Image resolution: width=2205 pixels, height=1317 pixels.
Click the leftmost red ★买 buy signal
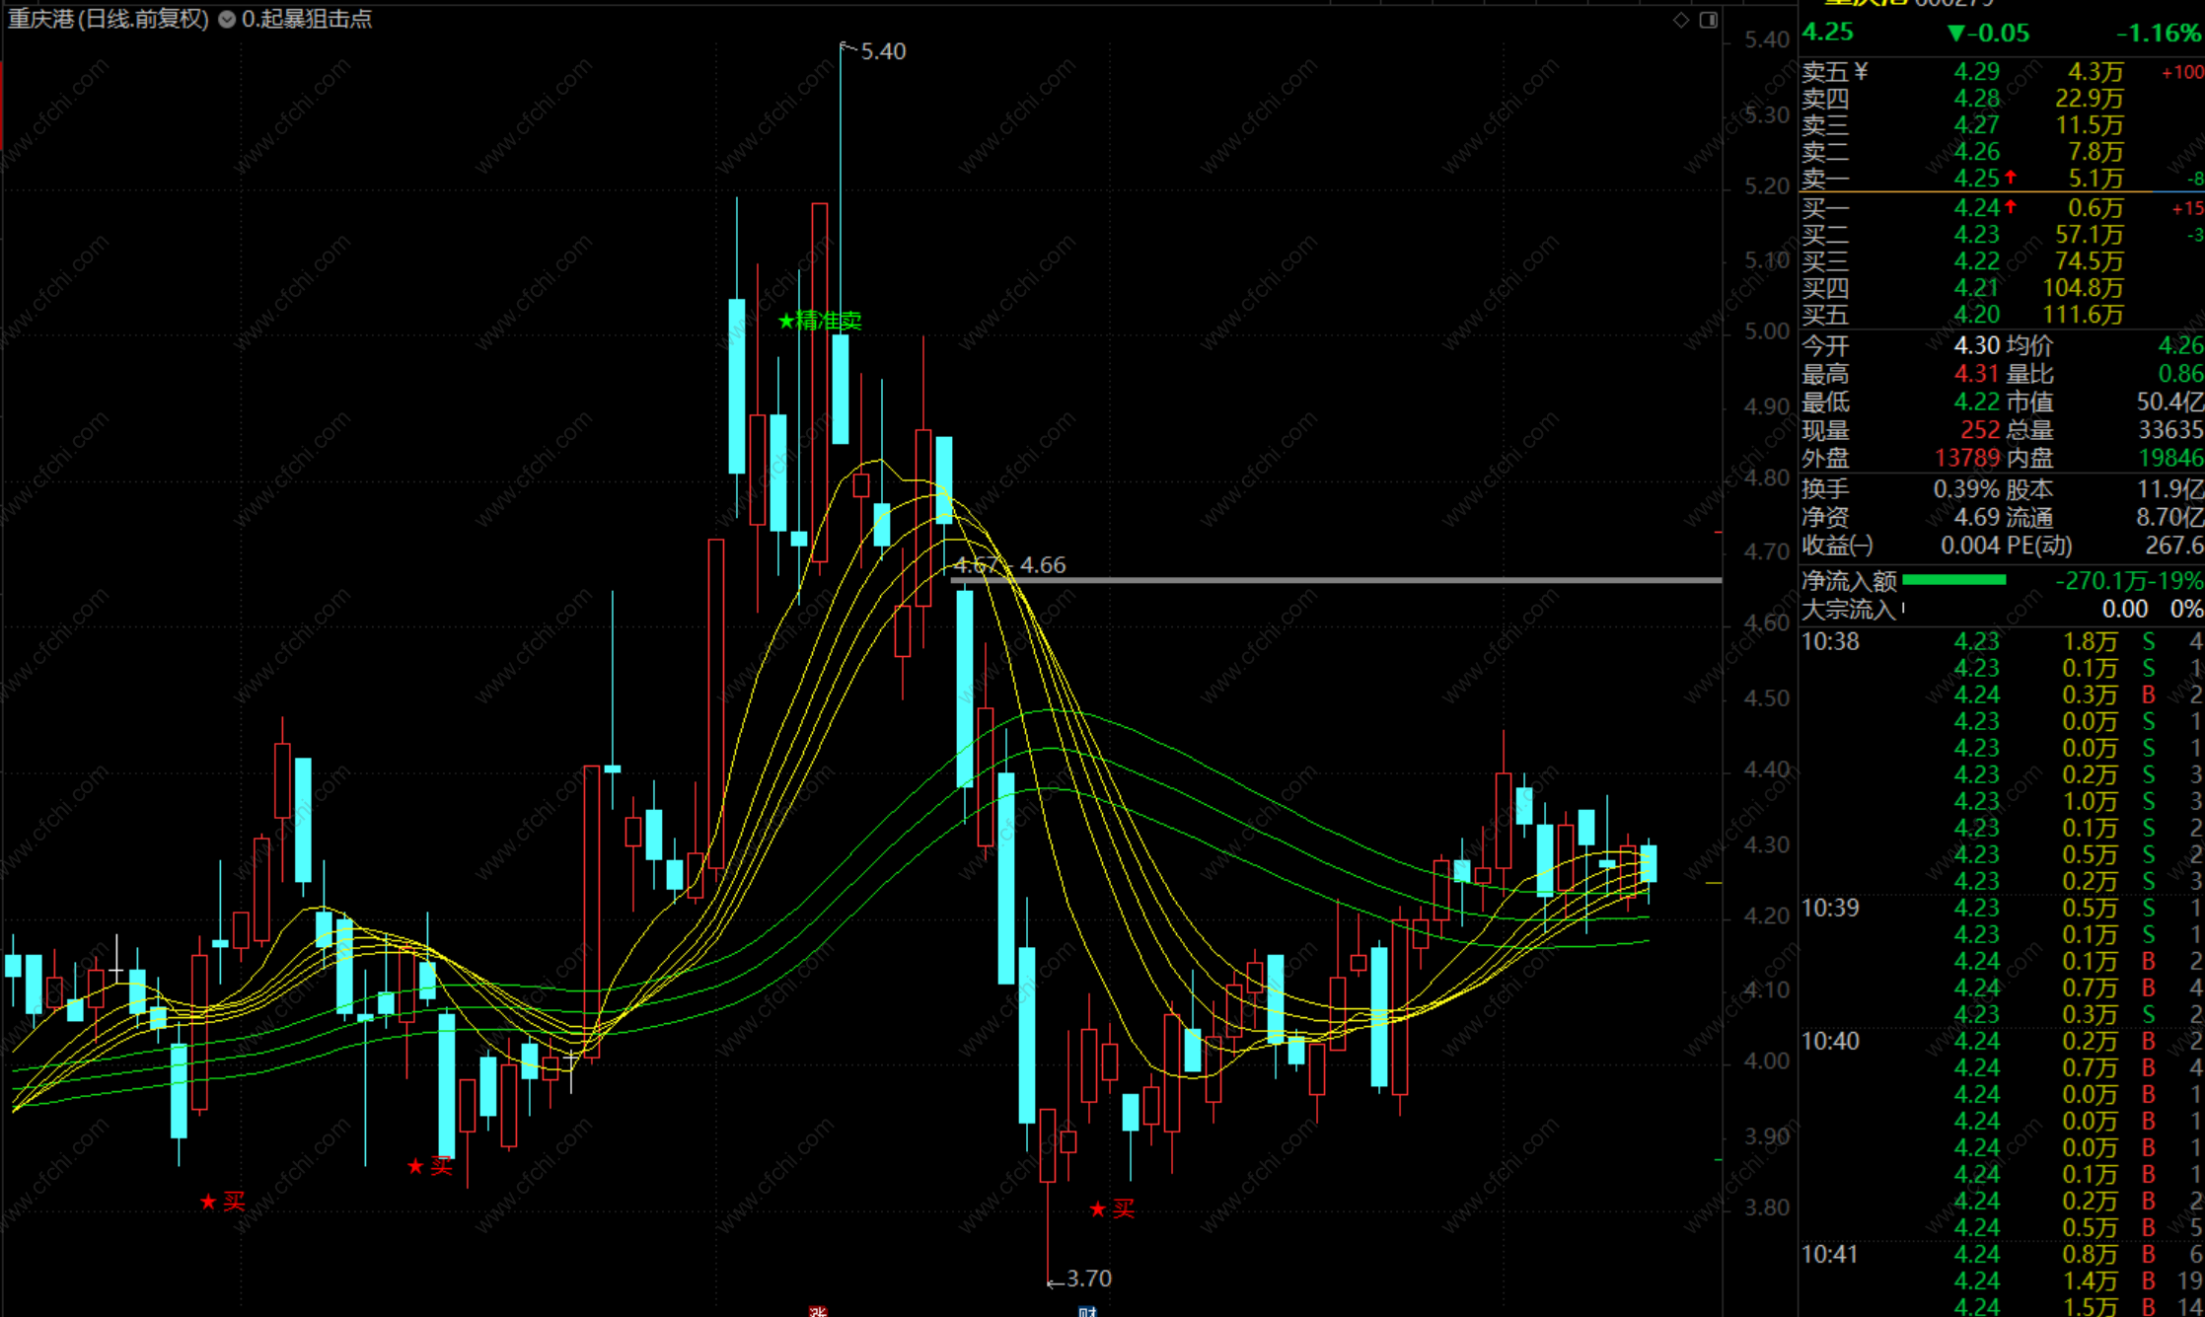(x=222, y=1202)
